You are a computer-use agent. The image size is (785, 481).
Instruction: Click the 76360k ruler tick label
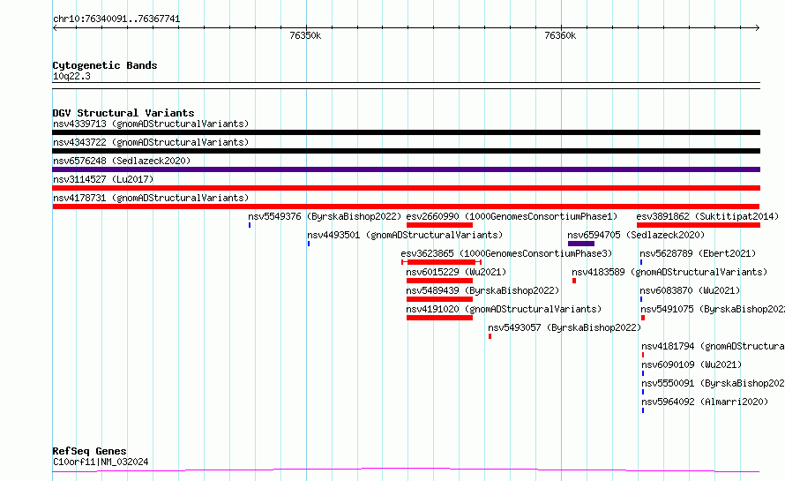click(560, 35)
